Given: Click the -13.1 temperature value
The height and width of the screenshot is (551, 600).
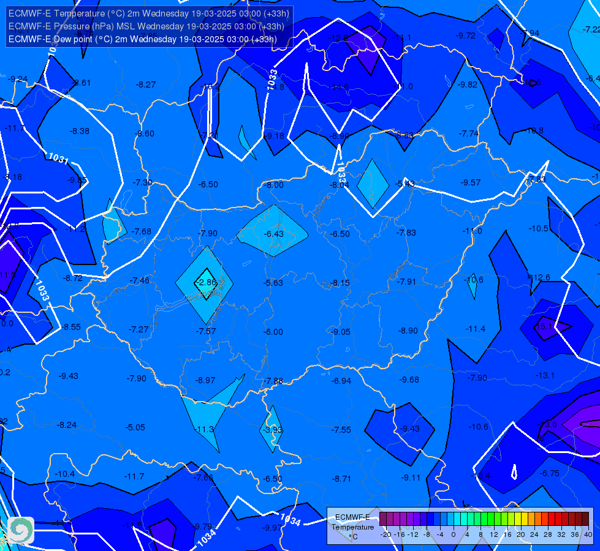Looking at the screenshot, I should point(544,375).
